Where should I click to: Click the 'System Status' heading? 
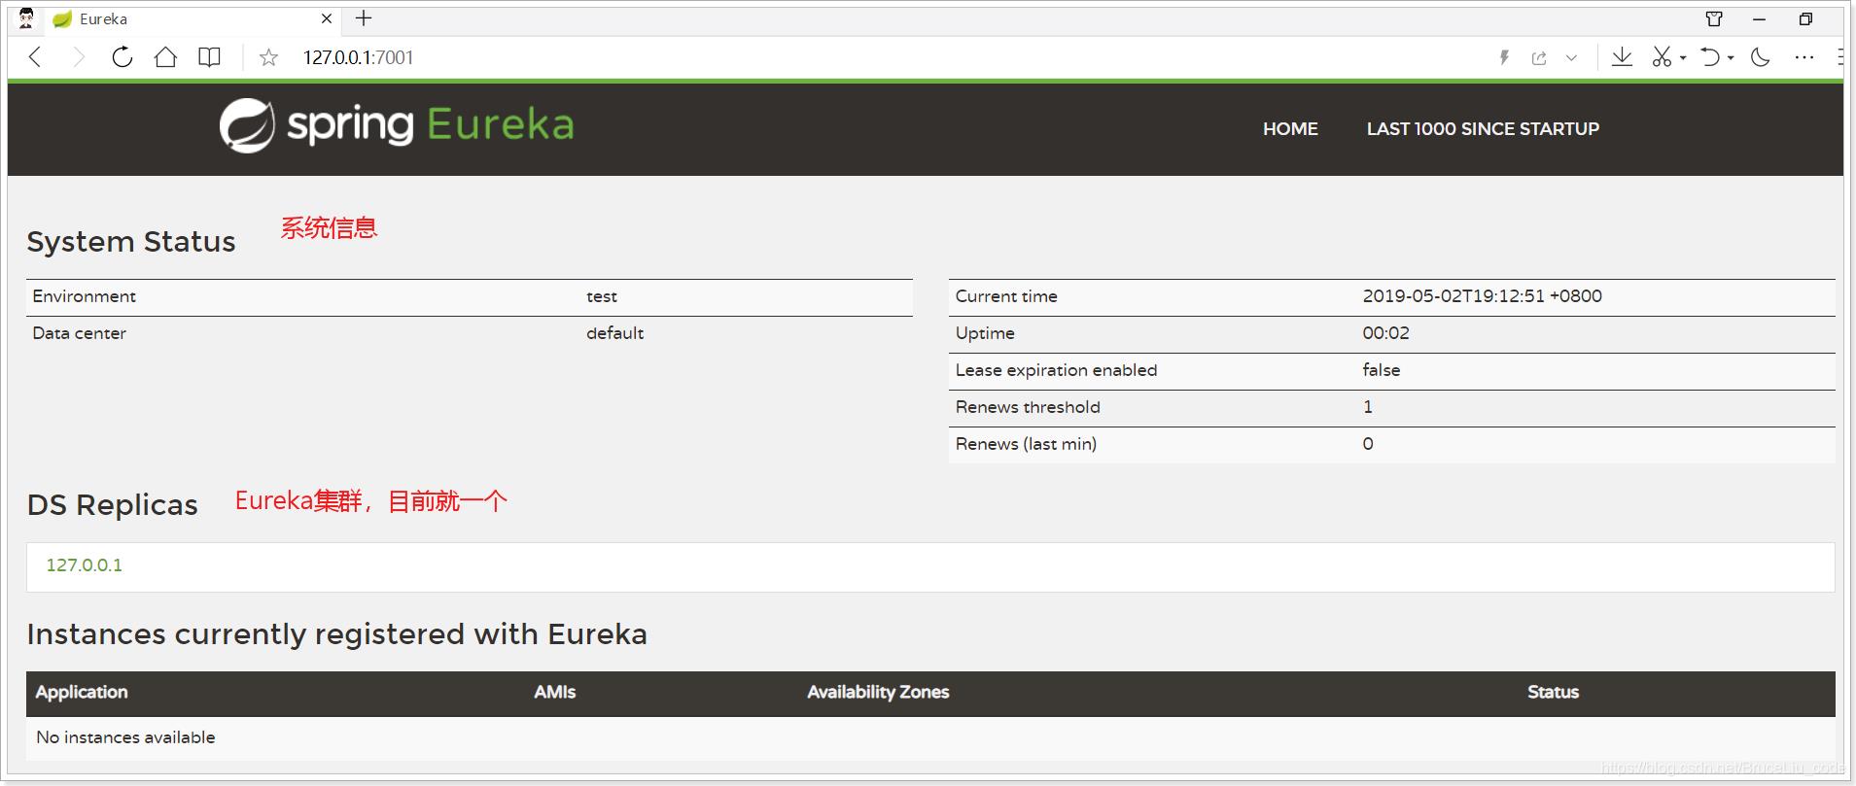pos(131,241)
